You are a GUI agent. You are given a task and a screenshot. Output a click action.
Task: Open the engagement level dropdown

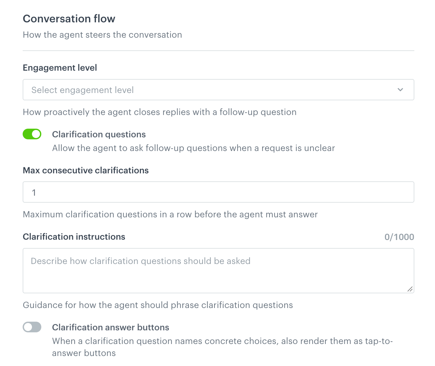[x=218, y=90]
